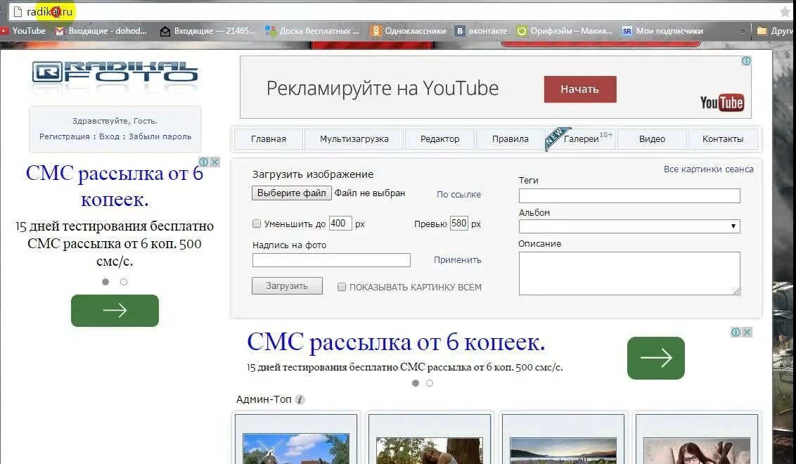796x464 pixels.
Task: Open the Видео tab
Action: point(653,139)
